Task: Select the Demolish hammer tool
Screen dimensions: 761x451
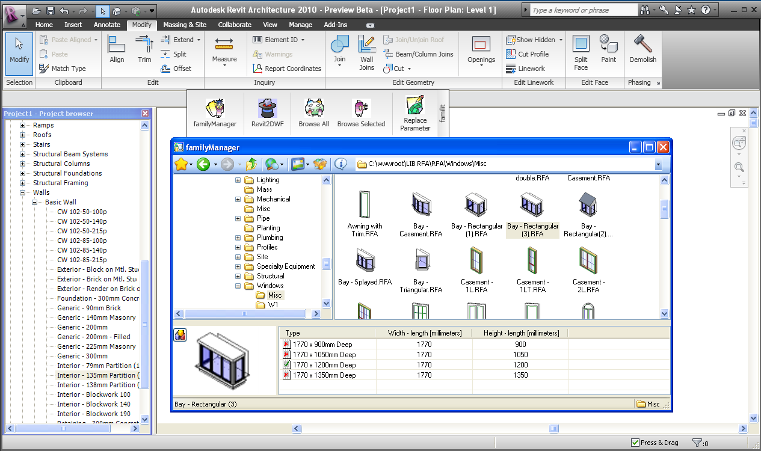Action: (643, 49)
